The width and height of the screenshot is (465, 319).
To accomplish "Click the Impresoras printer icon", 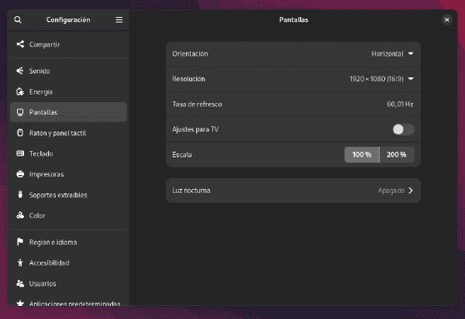I will pos(20,174).
